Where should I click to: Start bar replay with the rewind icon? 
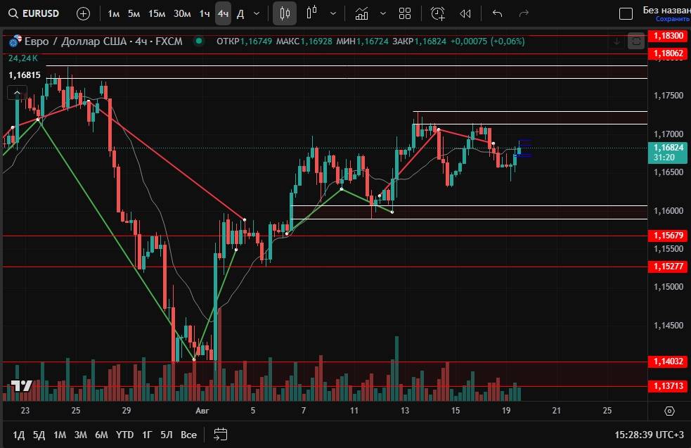tap(465, 13)
